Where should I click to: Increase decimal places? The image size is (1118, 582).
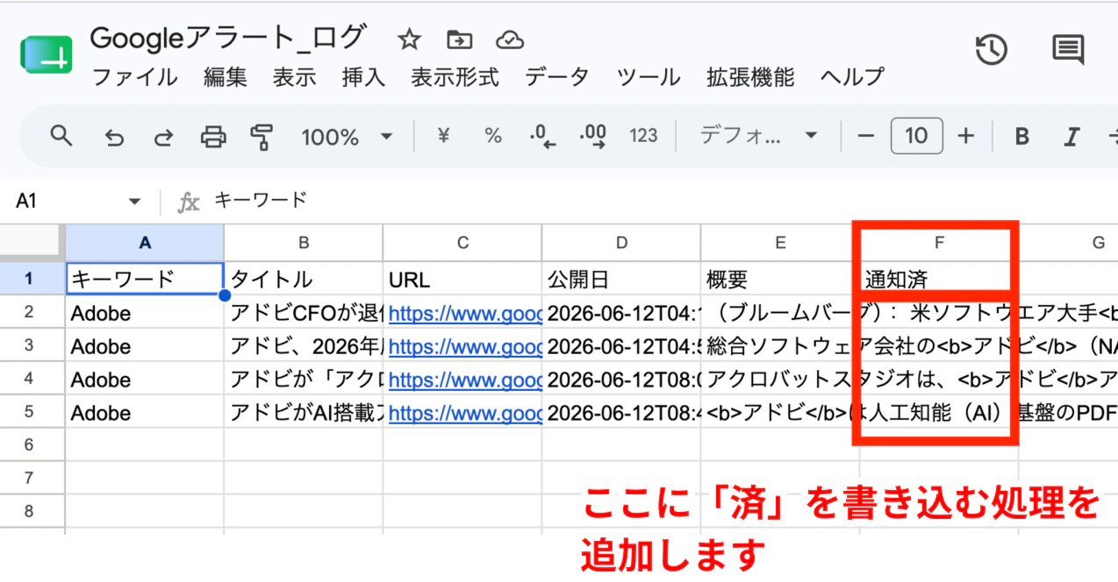(593, 135)
